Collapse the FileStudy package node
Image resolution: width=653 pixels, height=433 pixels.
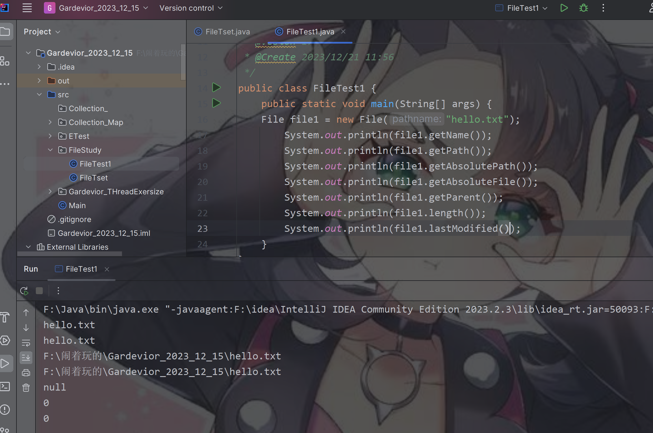50,150
